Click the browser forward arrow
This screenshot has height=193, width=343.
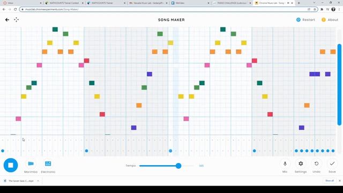click(x=10, y=10)
